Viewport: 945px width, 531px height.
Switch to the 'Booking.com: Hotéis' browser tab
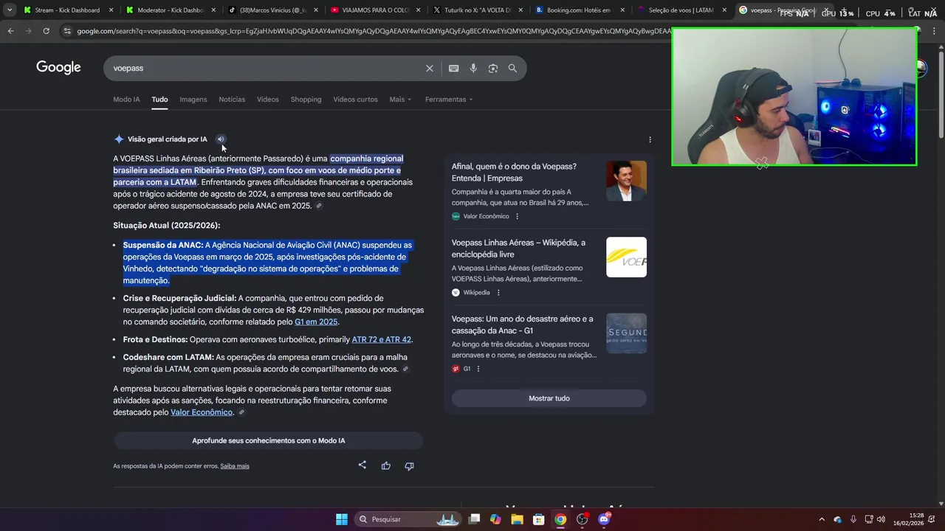[580, 10]
